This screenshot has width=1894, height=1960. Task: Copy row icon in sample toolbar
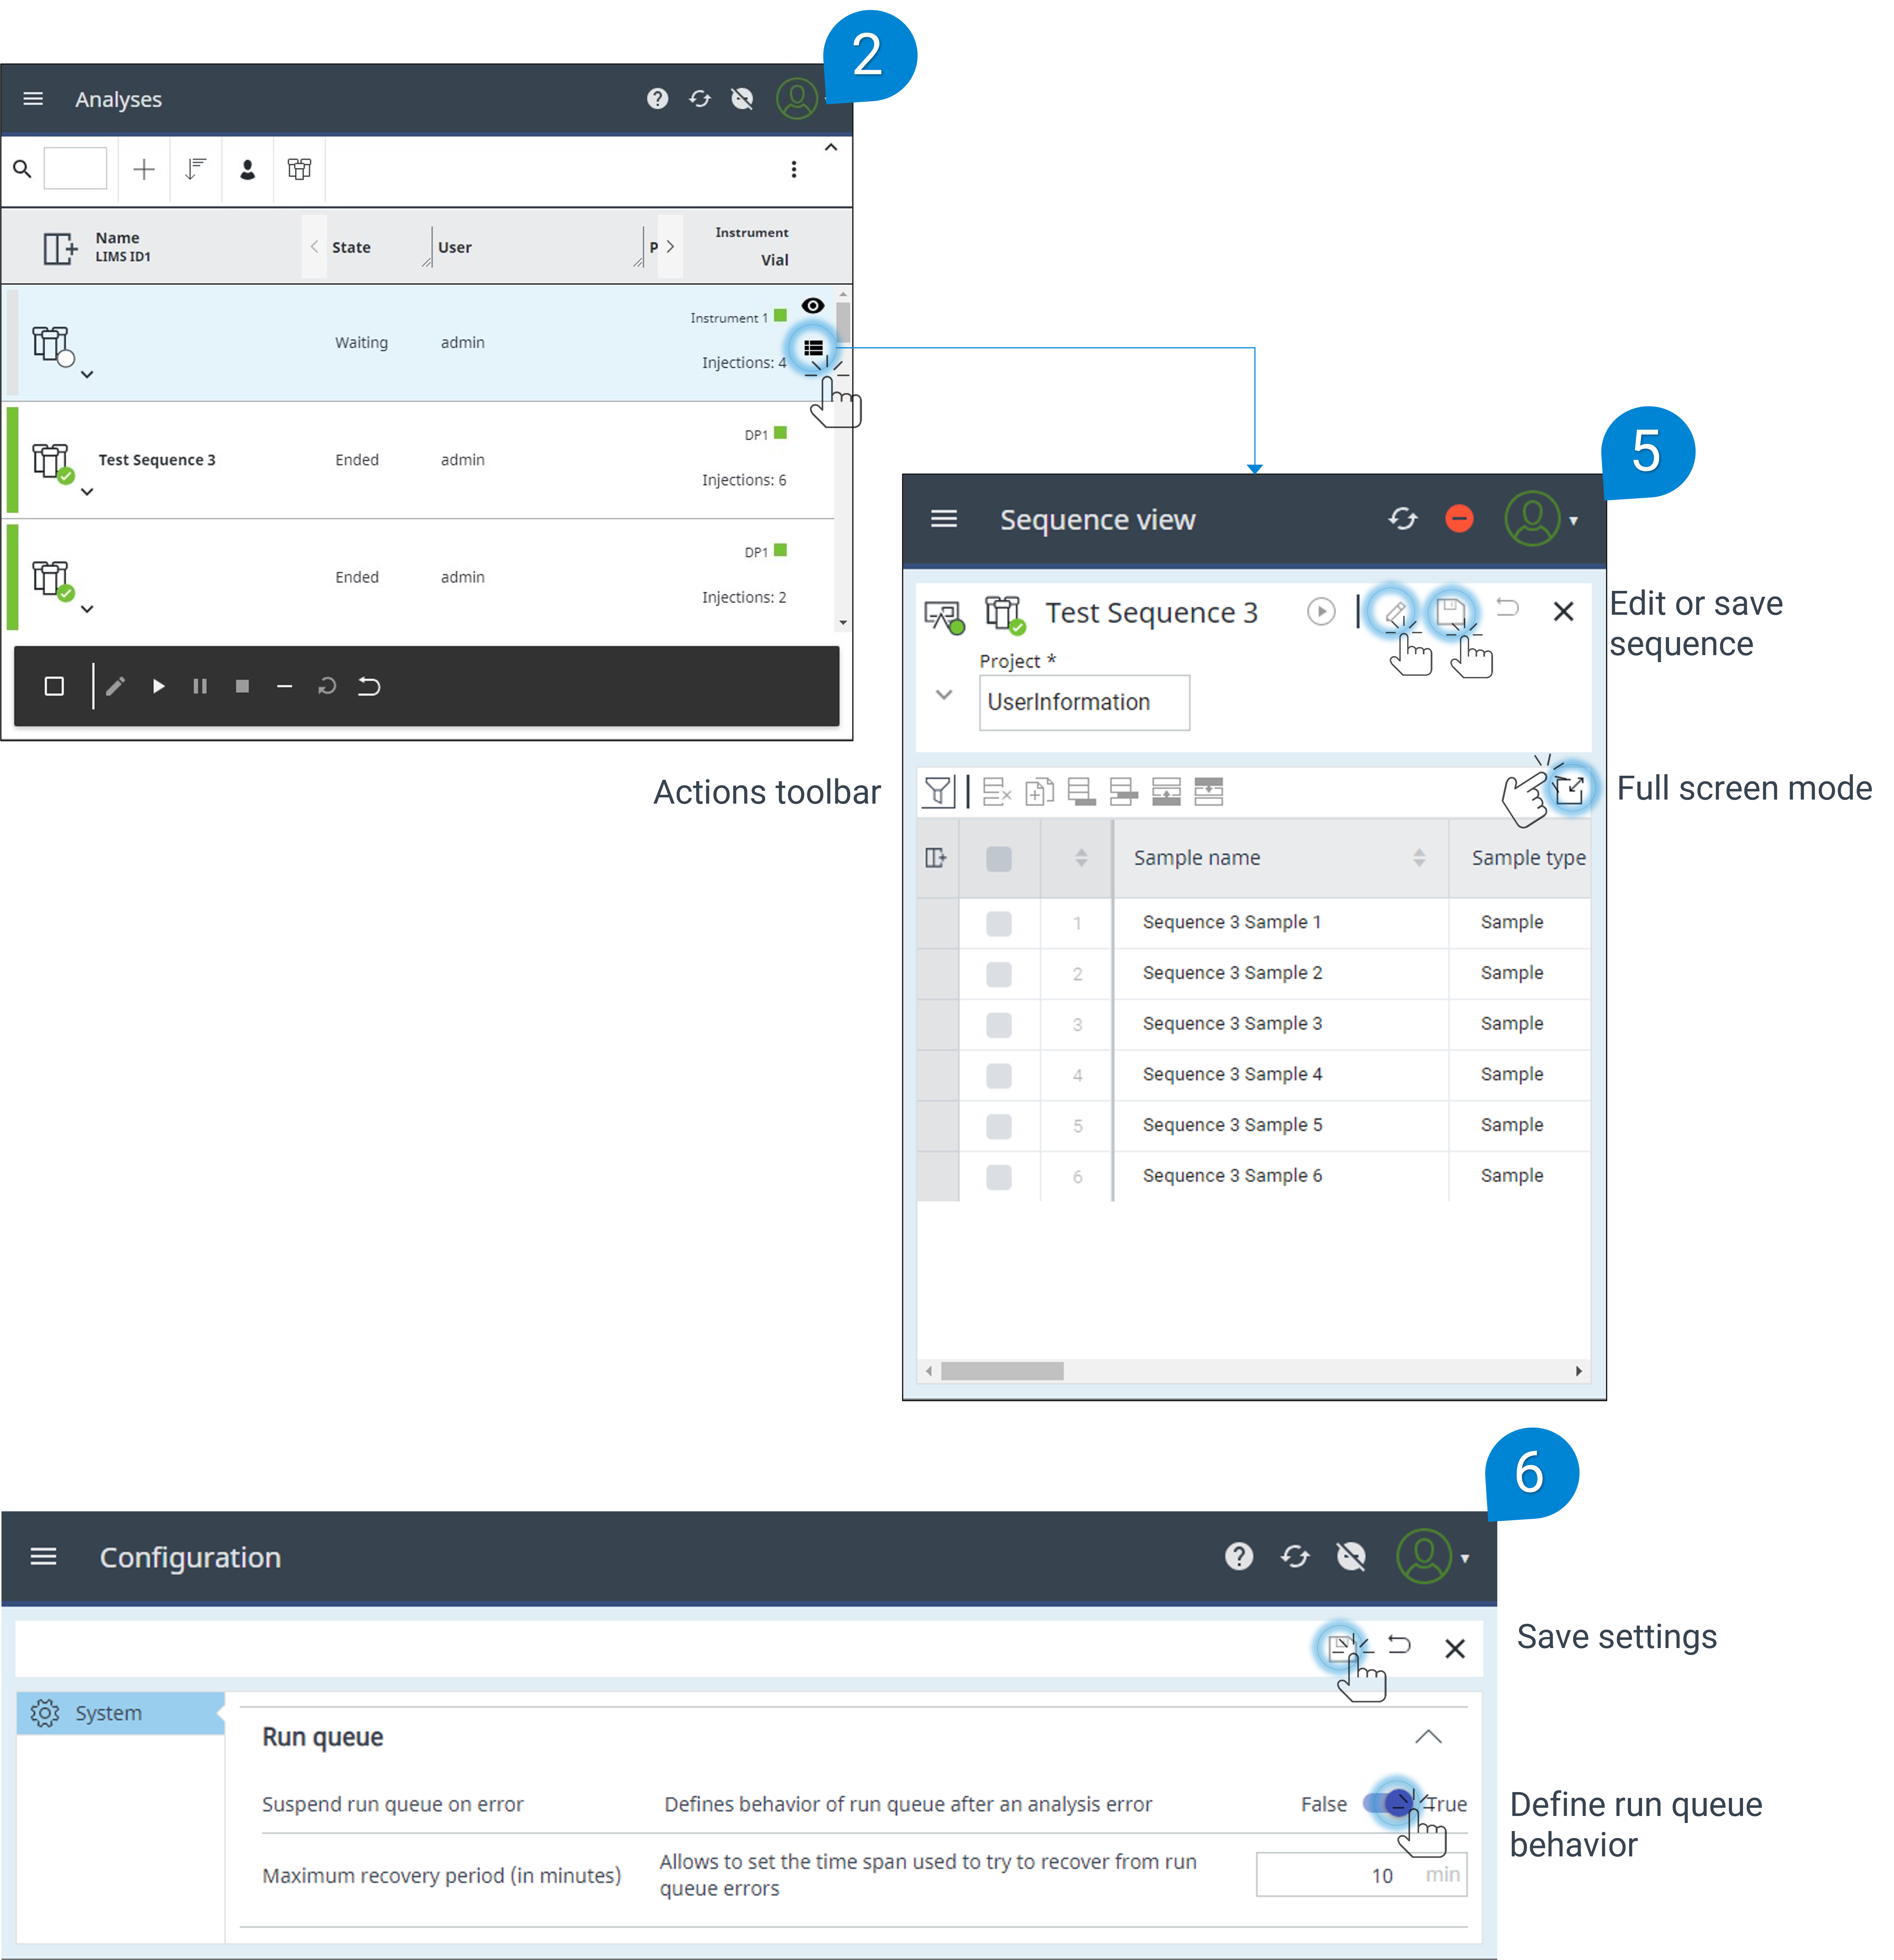pyautogui.click(x=1040, y=792)
